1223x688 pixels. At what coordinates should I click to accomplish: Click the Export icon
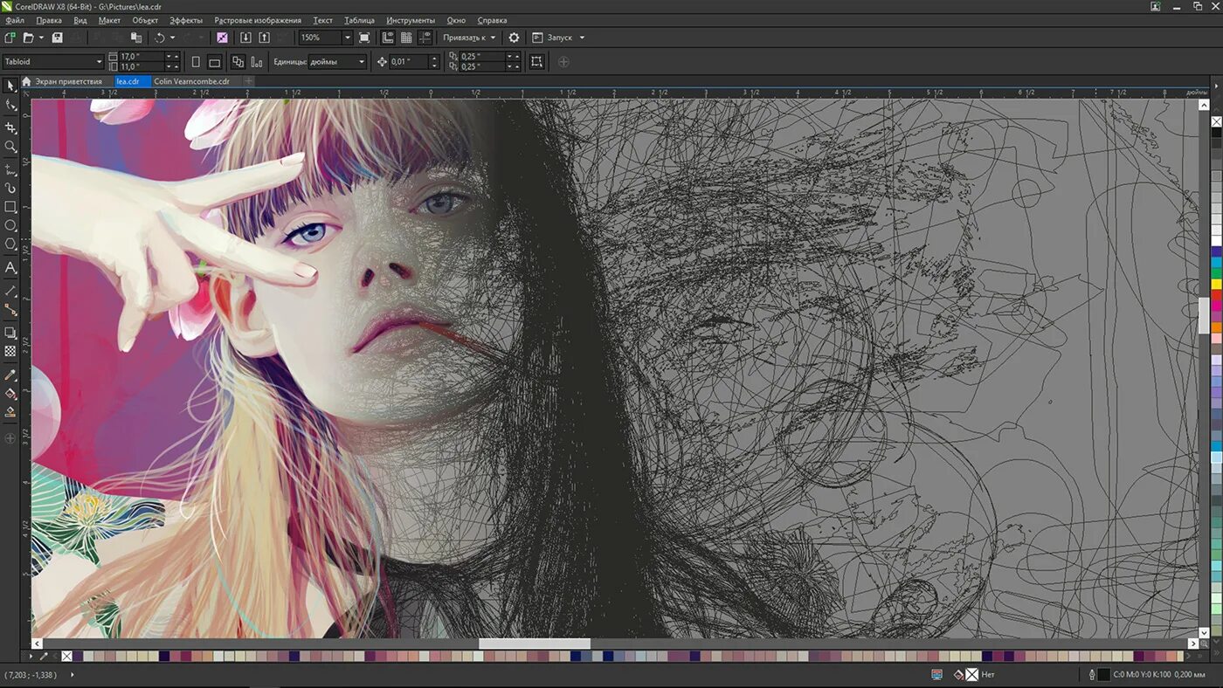(265, 38)
